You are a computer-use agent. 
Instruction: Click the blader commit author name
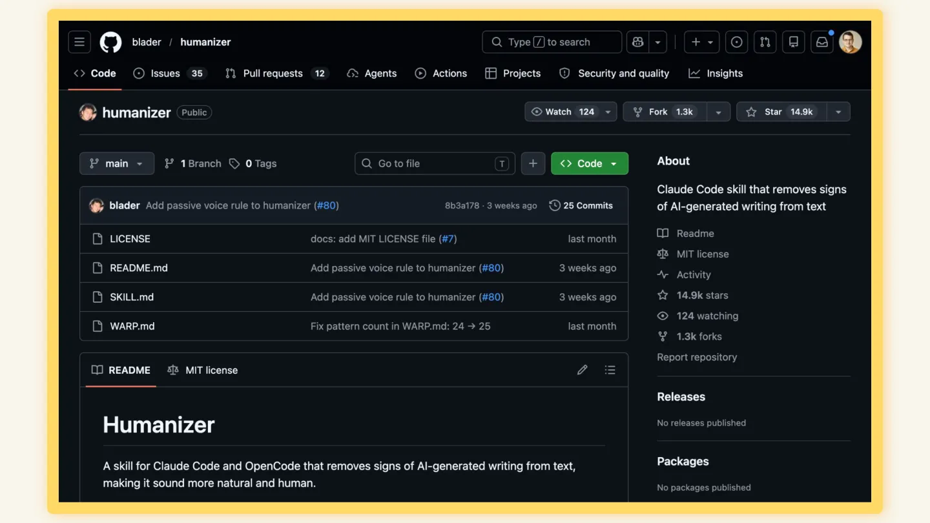(125, 205)
